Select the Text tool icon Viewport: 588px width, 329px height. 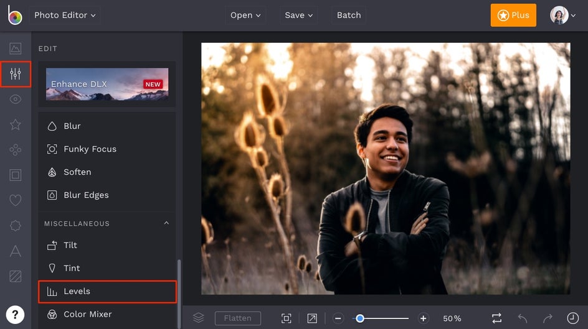(x=16, y=251)
